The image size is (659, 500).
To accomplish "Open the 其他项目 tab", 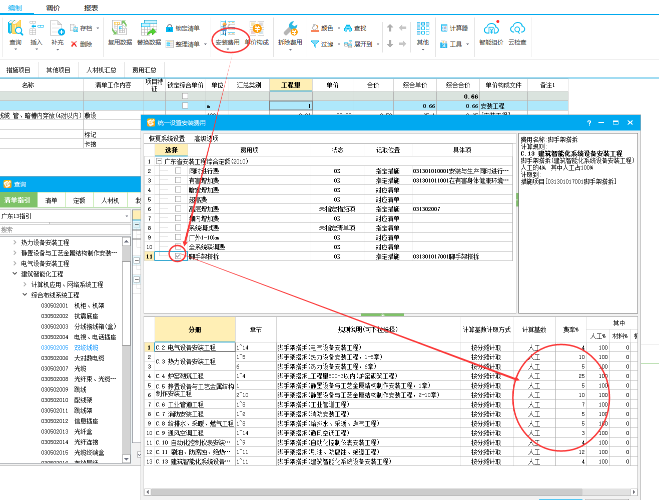I will tap(59, 70).
